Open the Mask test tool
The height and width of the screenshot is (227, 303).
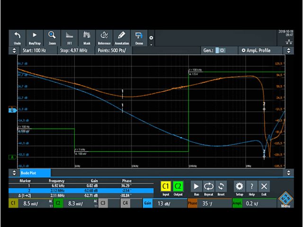tap(87, 37)
